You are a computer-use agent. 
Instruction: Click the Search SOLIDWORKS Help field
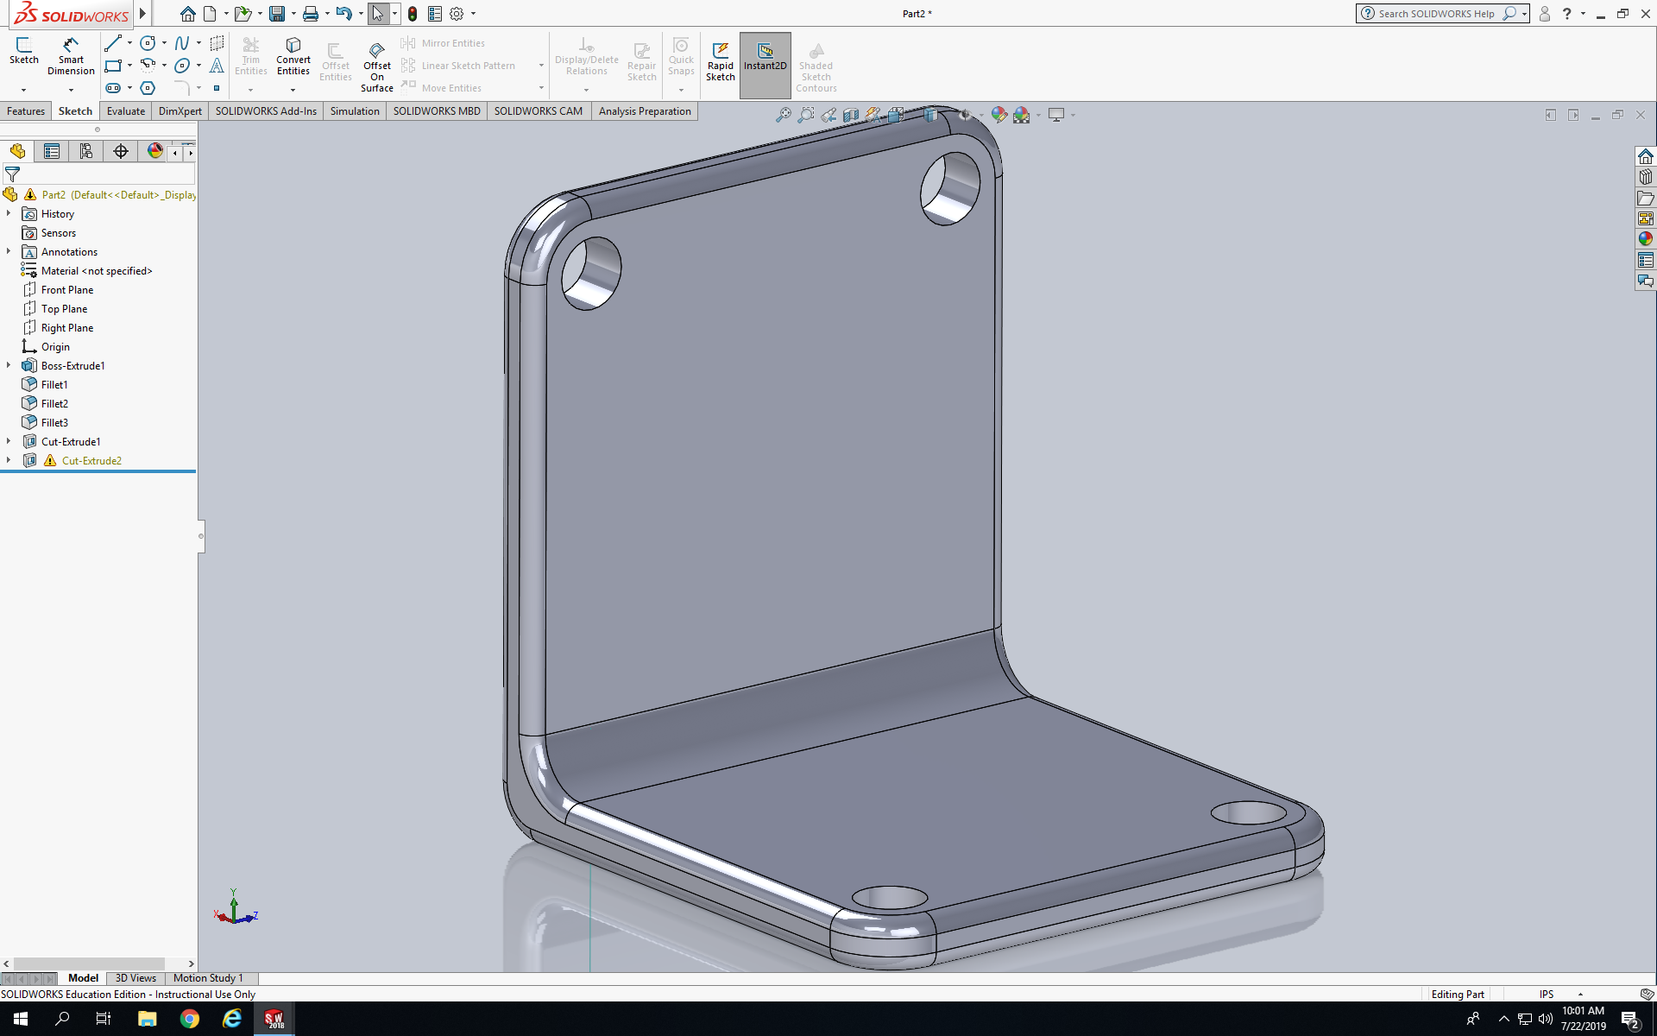pyautogui.click(x=1436, y=14)
